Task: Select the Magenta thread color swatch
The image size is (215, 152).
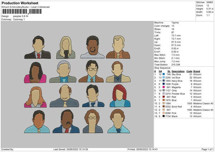Action: click(164, 87)
